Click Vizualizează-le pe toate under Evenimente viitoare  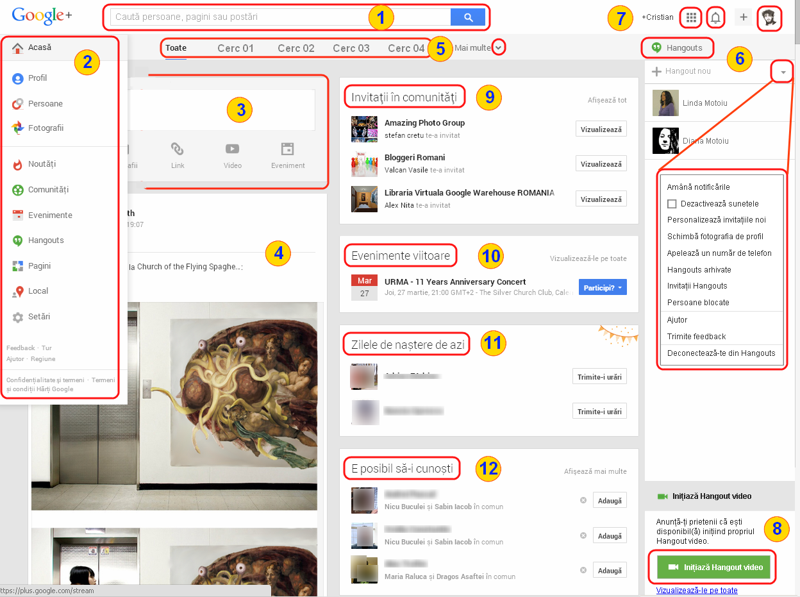pos(588,259)
